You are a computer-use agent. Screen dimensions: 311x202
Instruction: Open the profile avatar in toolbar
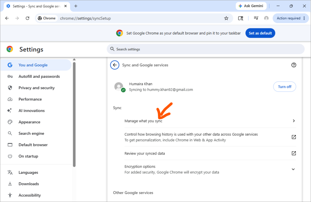pyautogui.click(x=266, y=18)
